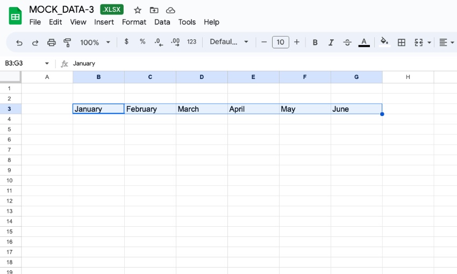
Task: Open the View menu
Action: [x=78, y=22]
